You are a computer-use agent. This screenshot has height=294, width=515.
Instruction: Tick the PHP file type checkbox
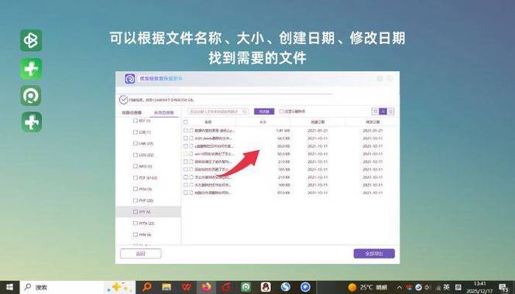[136, 200]
